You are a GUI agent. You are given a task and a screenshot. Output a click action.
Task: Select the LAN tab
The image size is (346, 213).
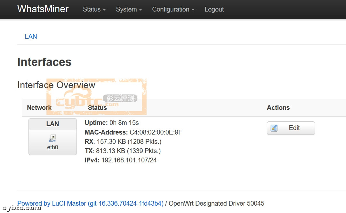(31, 37)
